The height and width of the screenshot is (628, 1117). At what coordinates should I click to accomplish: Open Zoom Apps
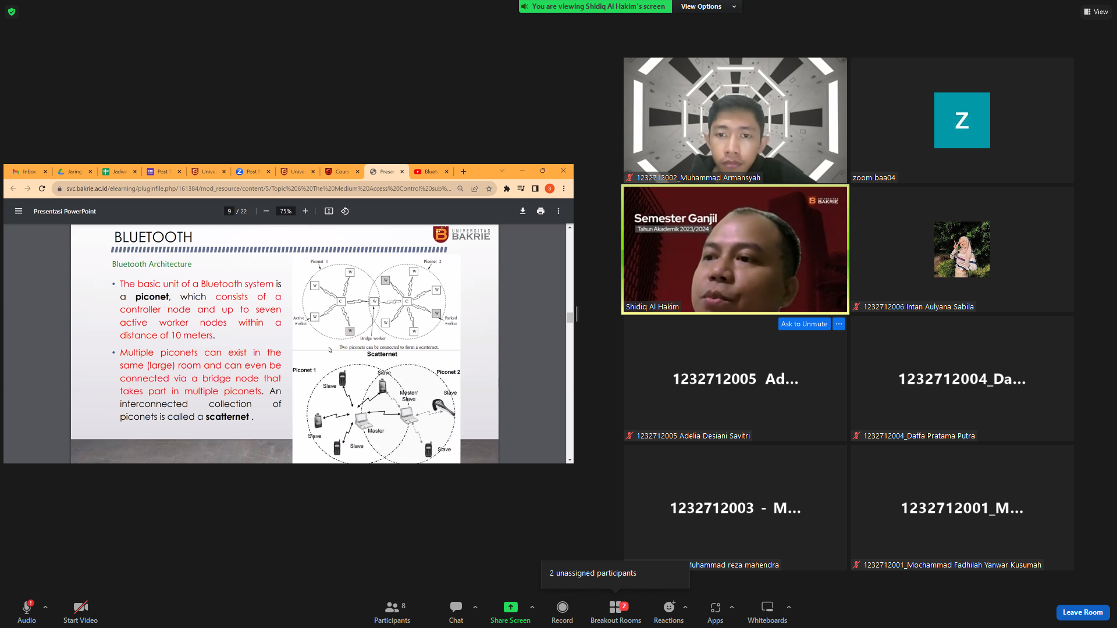click(716, 612)
